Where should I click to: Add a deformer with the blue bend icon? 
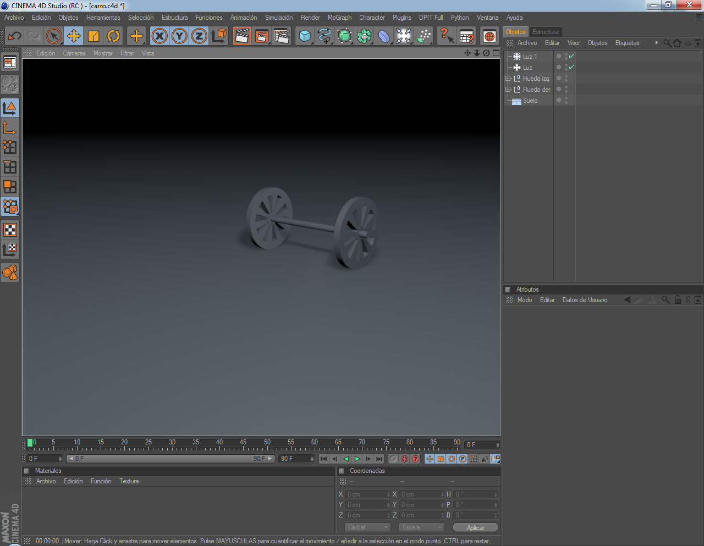click(x=384, y=36)
